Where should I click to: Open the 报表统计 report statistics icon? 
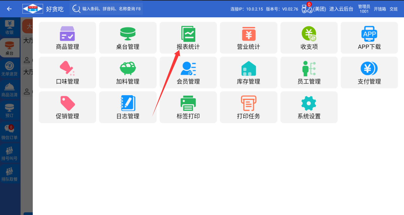click(188, 34)
